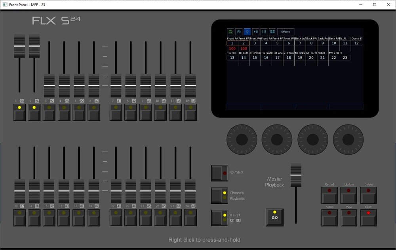Click the flash button under fader 16
The image size is (396, 250).
tap(64, 218)
